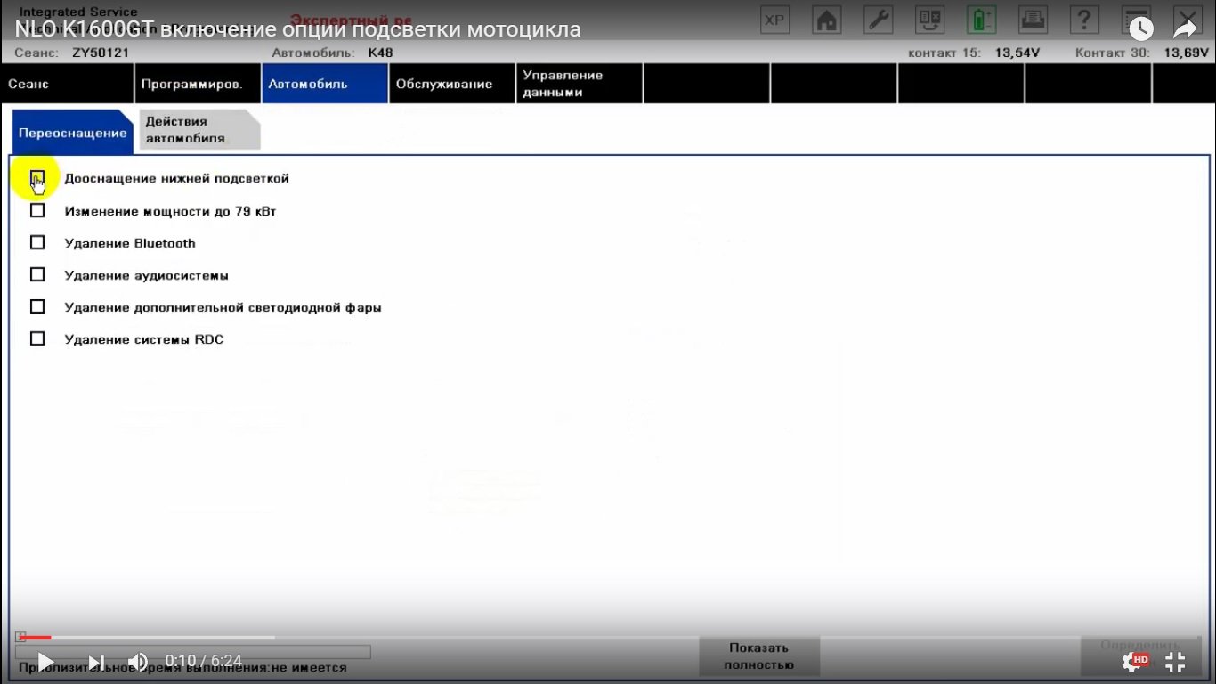Image resolution: width=1216 pixels, height=684 pixels.
Task: Click the watch later clock icon
Action: (x=1141, y=28)
